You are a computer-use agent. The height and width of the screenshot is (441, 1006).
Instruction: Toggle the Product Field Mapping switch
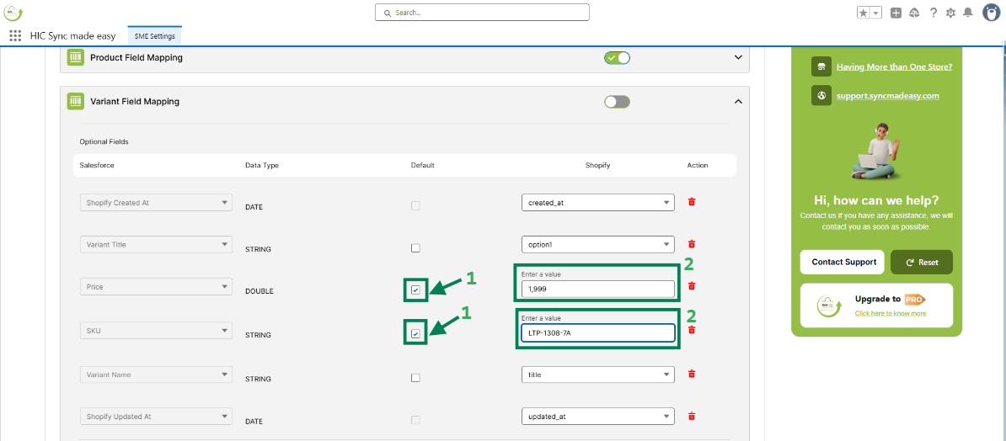(x=617, y=58)
